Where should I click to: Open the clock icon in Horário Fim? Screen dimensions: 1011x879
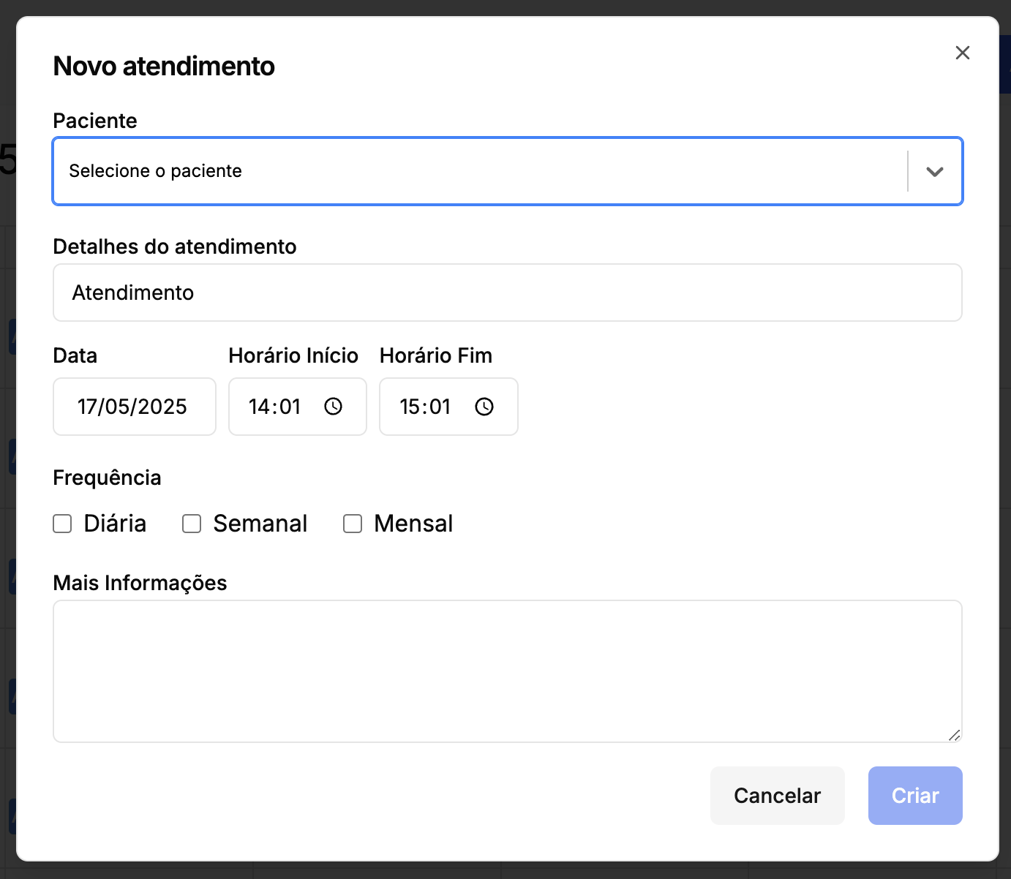pos(484,407)
